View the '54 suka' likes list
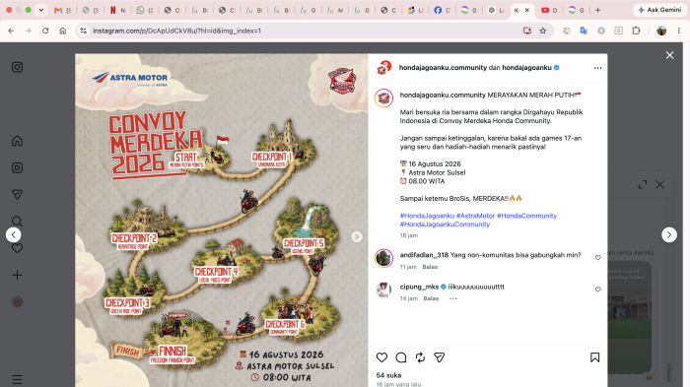 [x=388, y=375]
